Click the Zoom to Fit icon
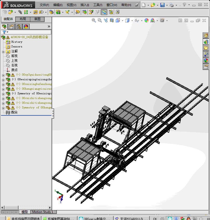Screen dimensions: 210x220 pyautogui.click(x=94, y=20)
